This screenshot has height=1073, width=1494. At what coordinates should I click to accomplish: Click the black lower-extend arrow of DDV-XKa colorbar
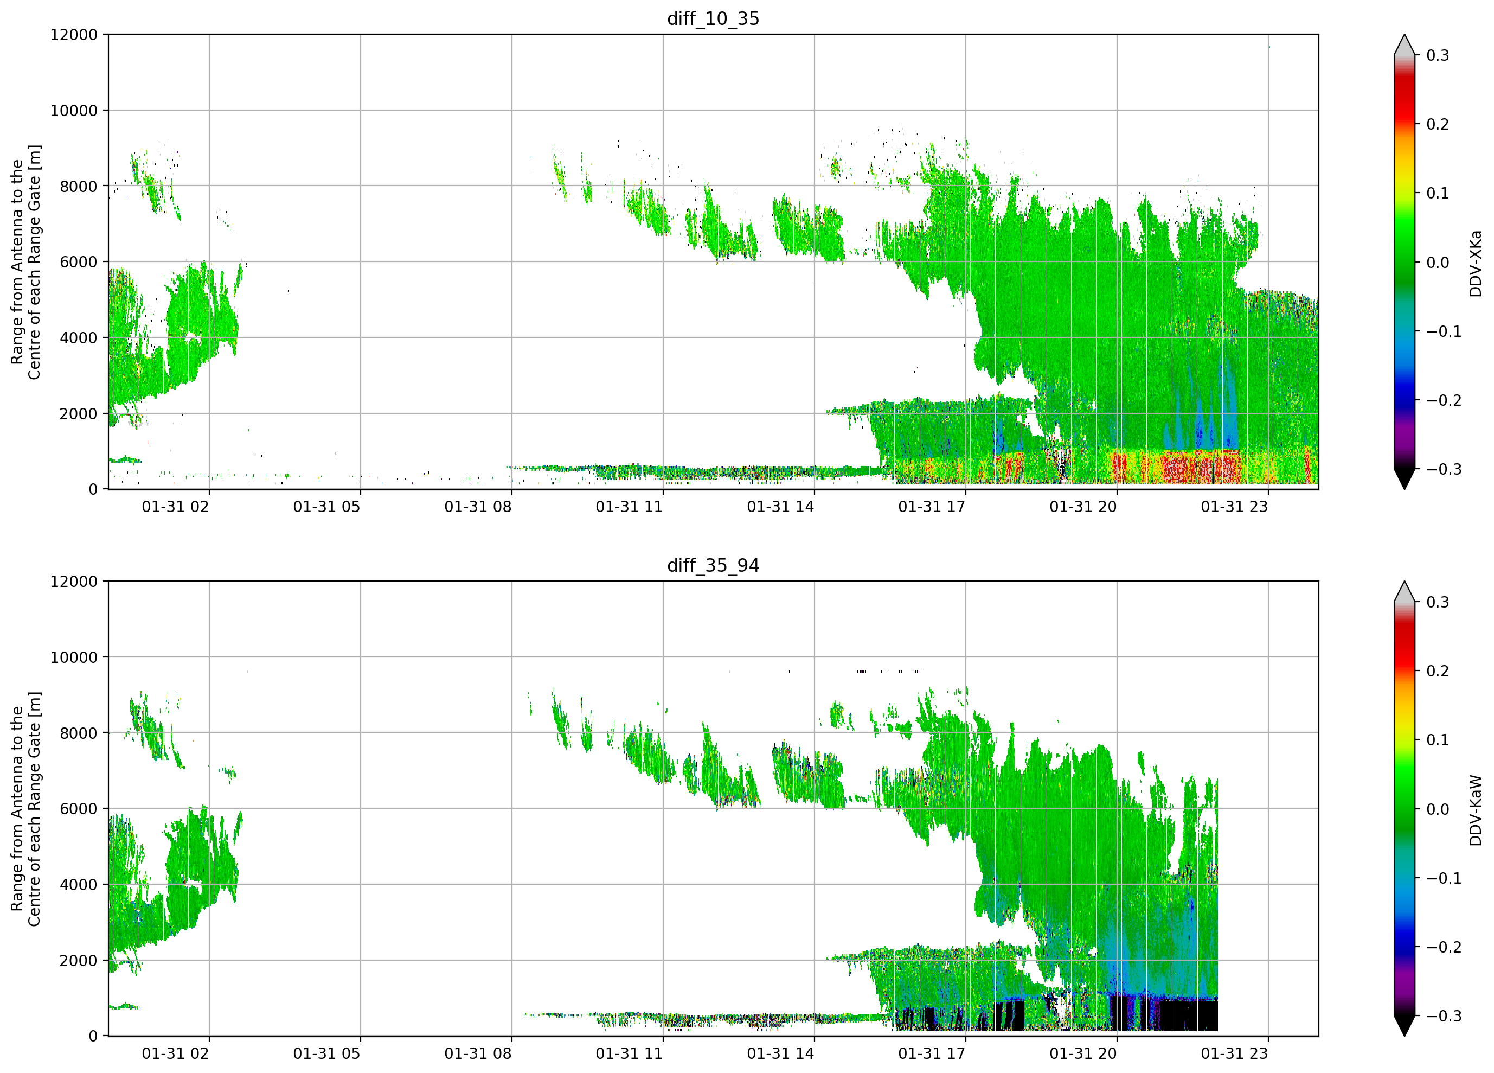coord(1405,476)
